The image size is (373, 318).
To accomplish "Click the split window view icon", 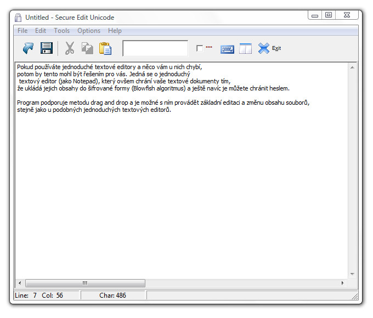I will (x=246, y=48).
